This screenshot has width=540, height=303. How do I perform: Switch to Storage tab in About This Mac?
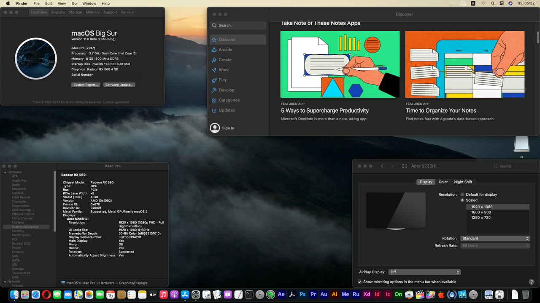[76, 12]
